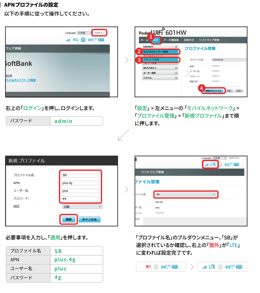Click the キャンセル button
The height and width of the screenshot is (293, 260).
pos(89,219)
